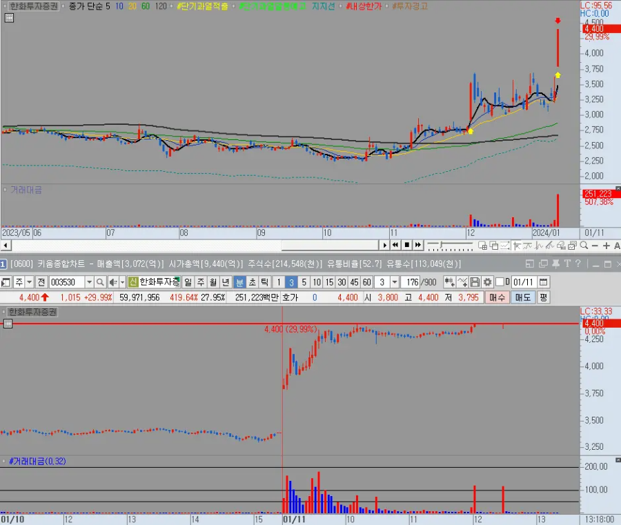Click the overlapping windows chart icon
The image size is (621, 525).
[x=494, y=246]
